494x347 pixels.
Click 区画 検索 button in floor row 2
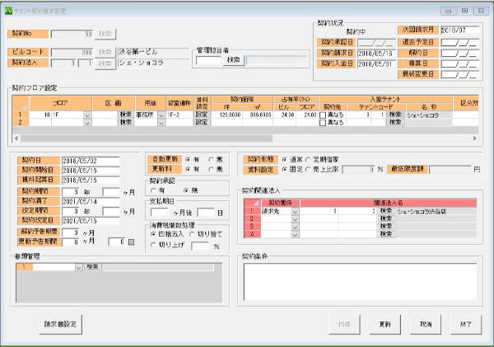click(x=126, y=122)
